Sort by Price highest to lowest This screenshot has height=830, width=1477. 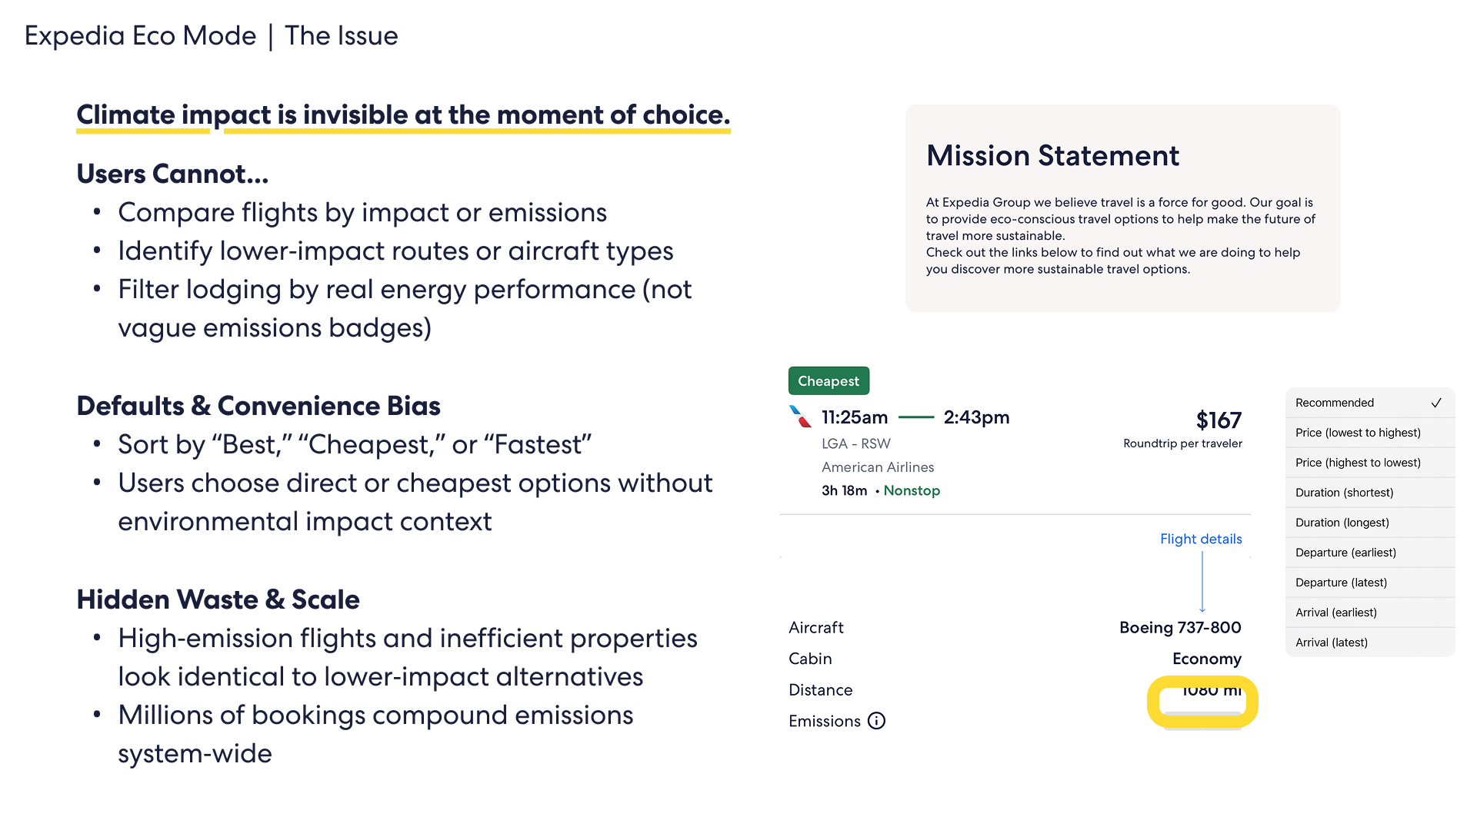click(x=1358, y=463)
